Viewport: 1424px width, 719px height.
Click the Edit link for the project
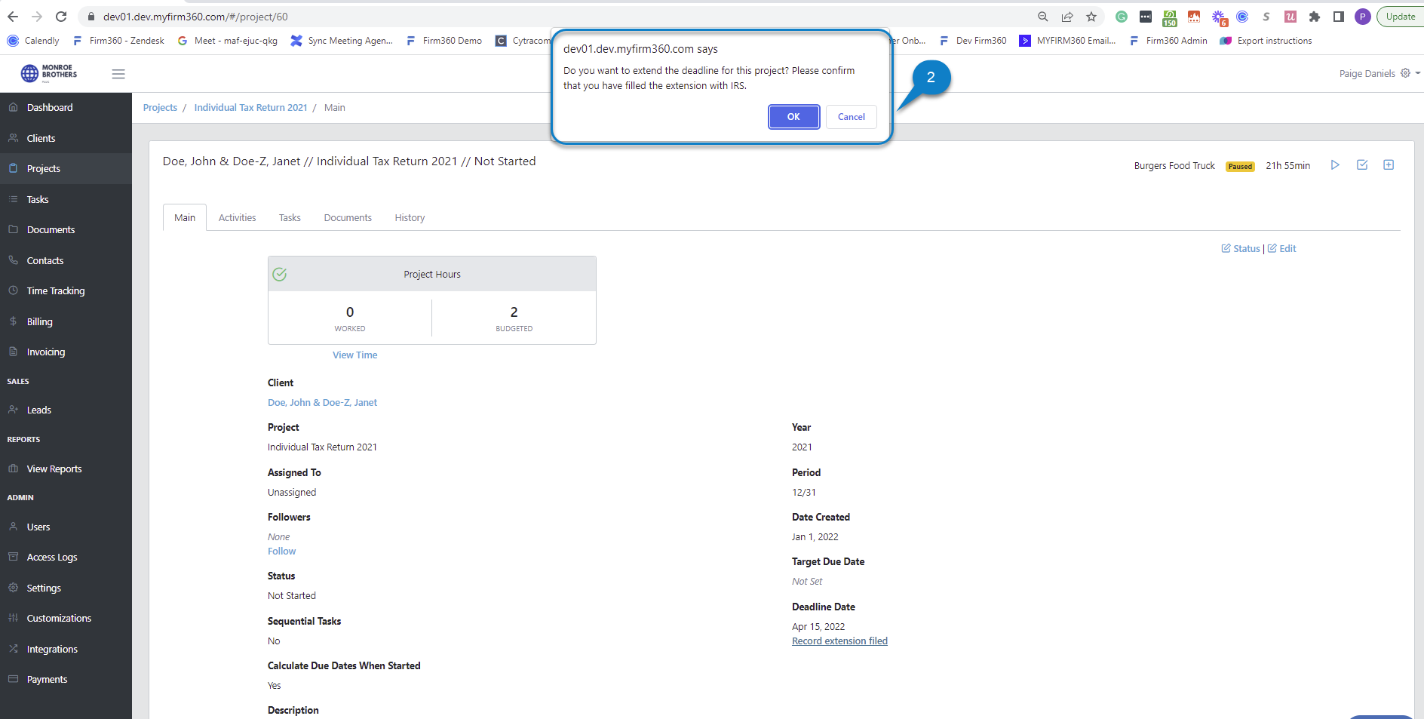click(1282, 249)
